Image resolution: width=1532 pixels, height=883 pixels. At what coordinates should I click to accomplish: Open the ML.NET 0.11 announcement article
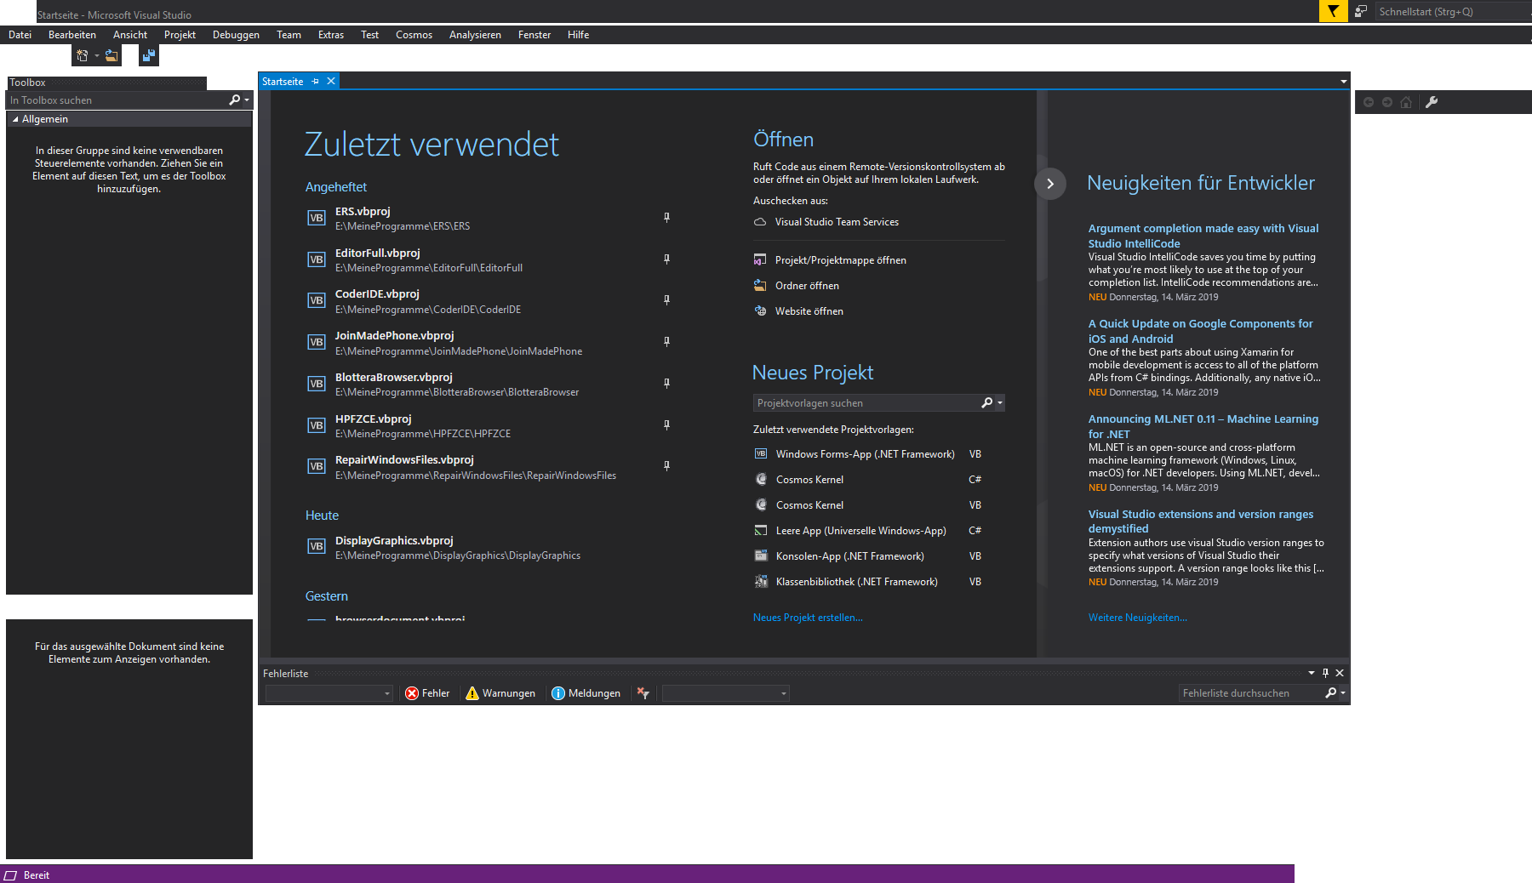point(1203,426)
